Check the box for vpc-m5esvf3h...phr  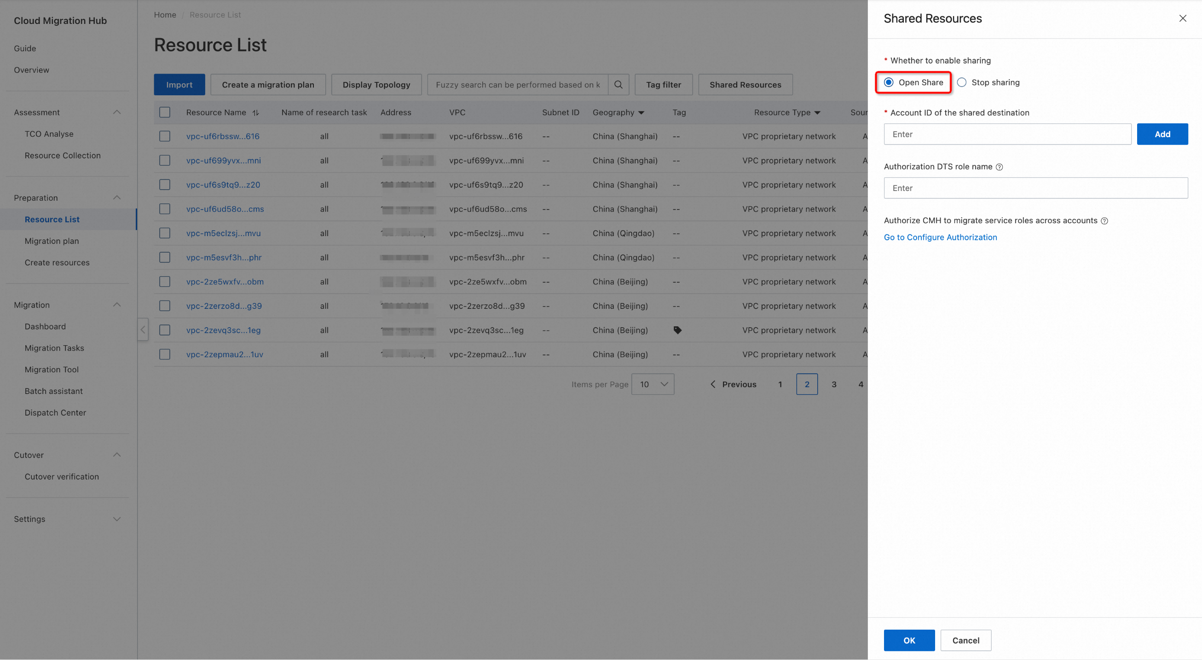pyautogui.click(x=165, y=257)
